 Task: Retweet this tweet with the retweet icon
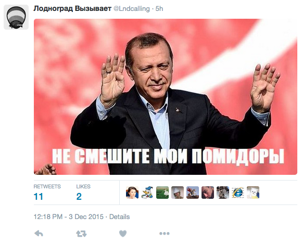coord(81,234)
